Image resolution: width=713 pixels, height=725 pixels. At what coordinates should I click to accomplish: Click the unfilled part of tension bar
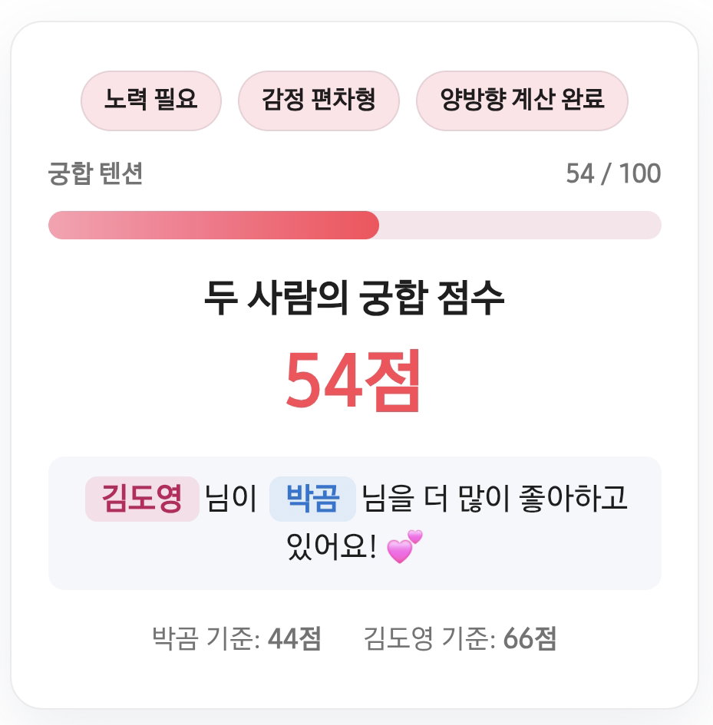[x=520, y=226]
